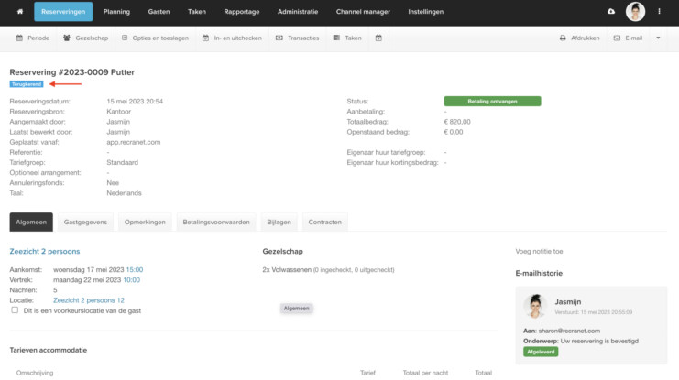
Task: Click the cloud download icon
Action: [611, 12]
